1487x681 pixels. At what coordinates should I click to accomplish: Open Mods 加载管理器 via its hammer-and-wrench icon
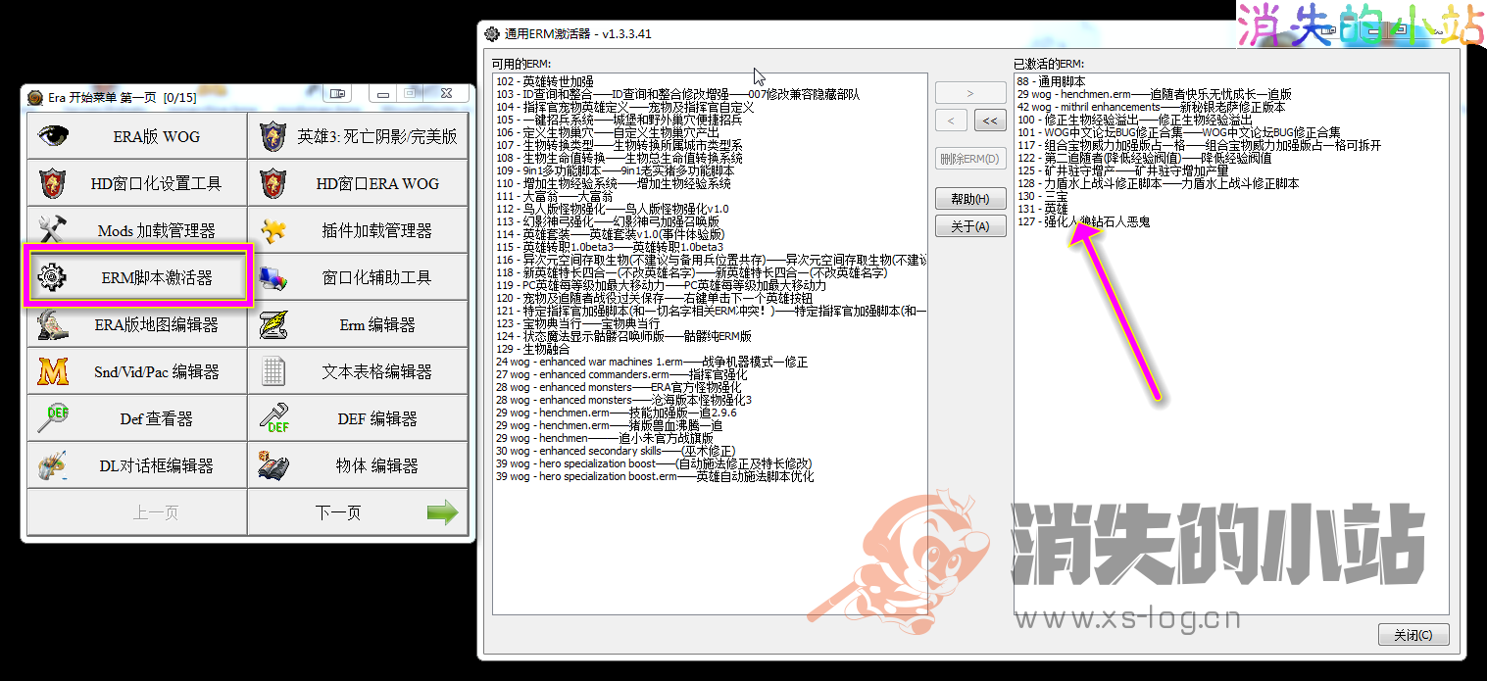(52, 230)
